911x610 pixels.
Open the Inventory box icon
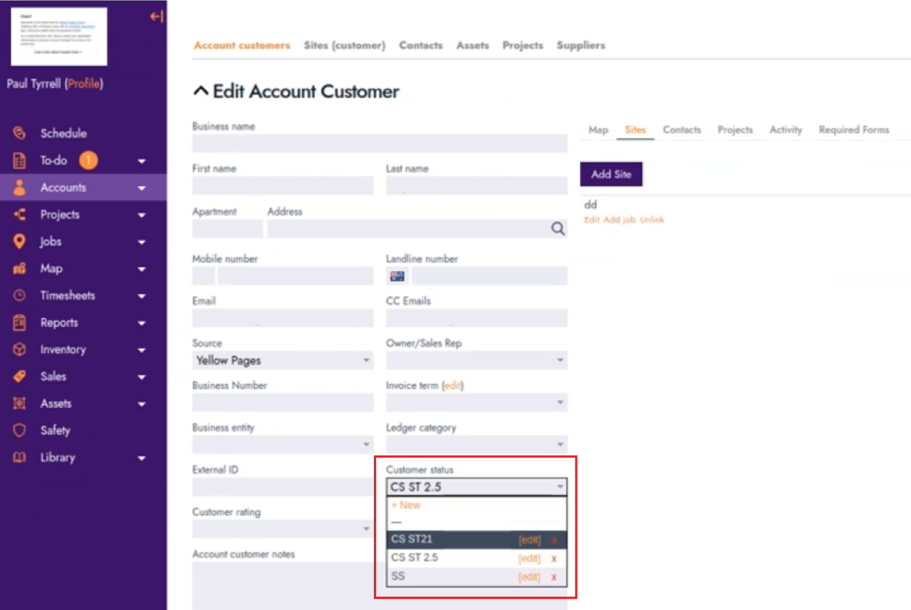tap(20, 350)
